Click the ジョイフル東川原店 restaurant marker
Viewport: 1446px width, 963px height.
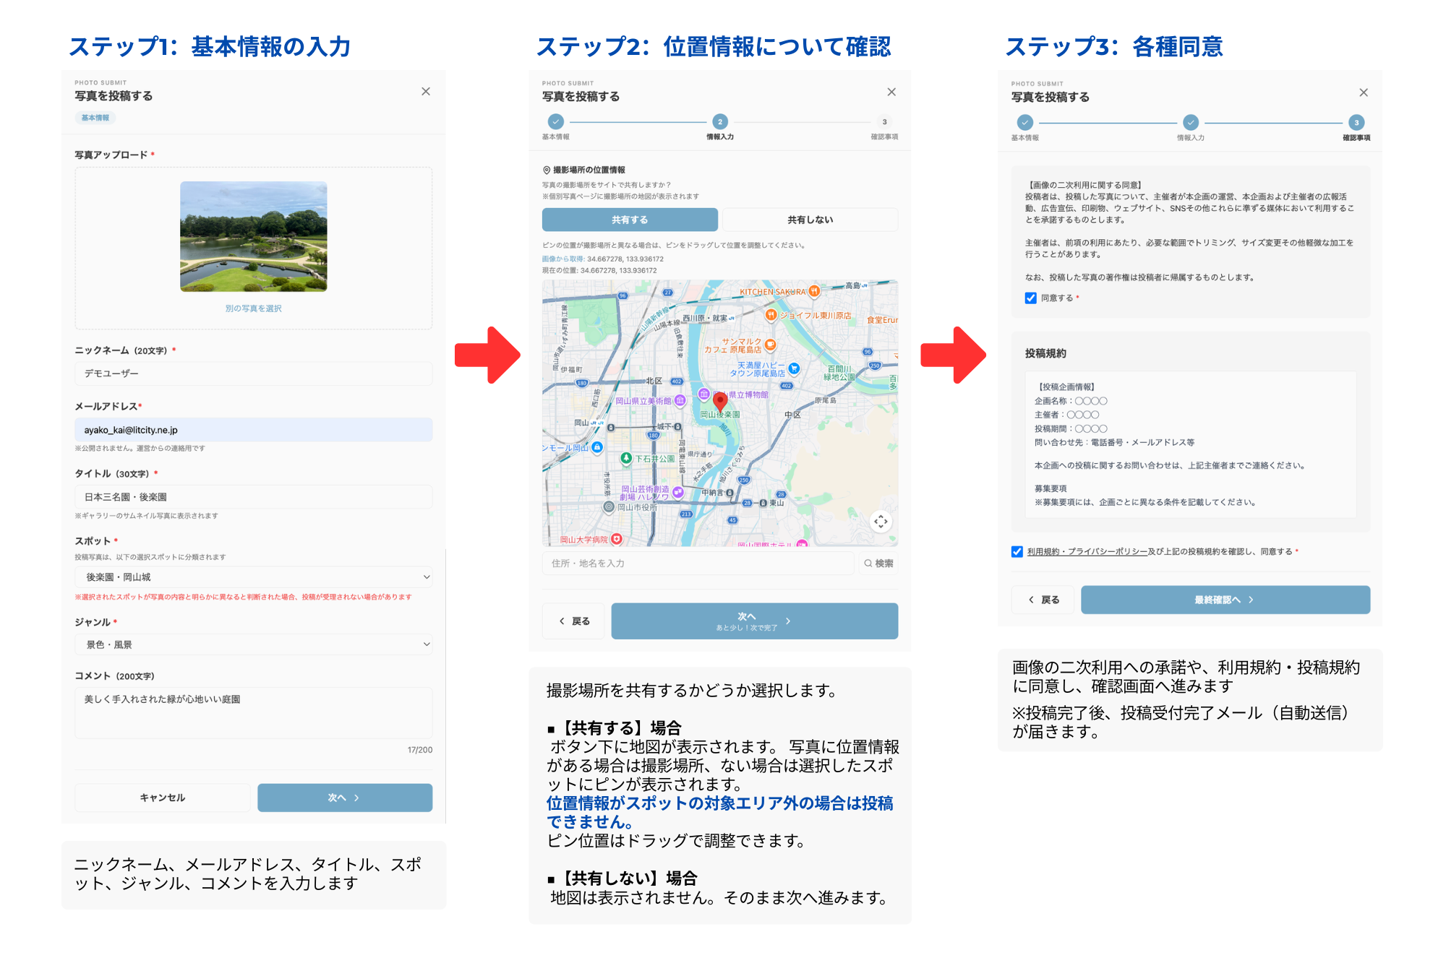click(771, 315)
